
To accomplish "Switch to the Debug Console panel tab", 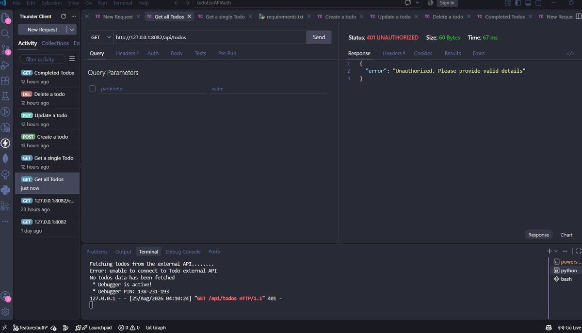I will pos(183,252).
